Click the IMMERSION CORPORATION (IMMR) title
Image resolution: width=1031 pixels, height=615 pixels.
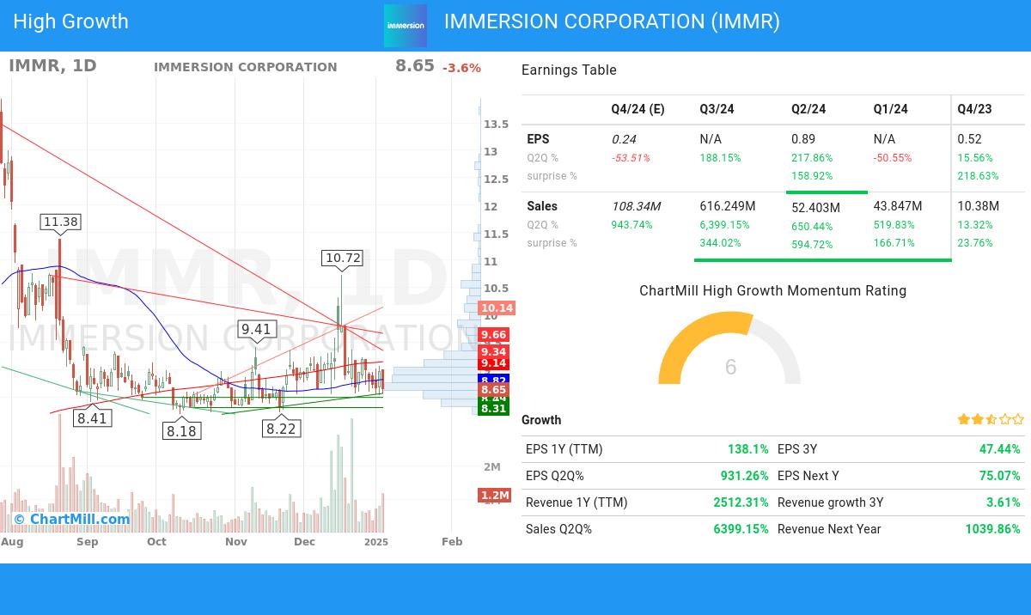(x=612, y=21)
